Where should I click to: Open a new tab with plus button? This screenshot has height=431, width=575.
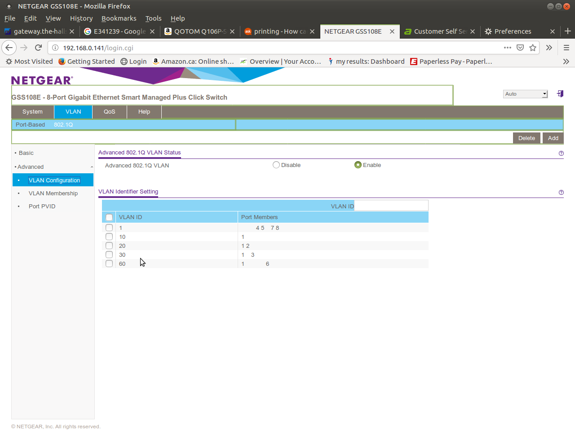point(568,31)
